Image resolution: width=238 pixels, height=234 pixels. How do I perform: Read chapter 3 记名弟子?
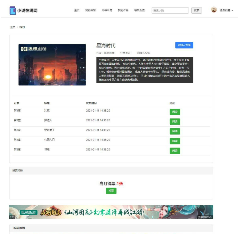point(175,131)
